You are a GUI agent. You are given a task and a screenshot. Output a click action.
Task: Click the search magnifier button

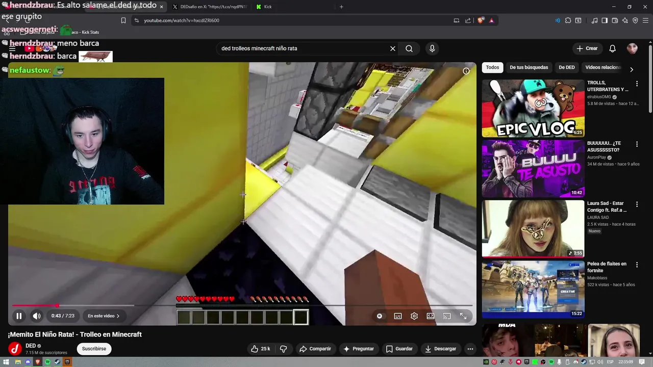(409, 48)
